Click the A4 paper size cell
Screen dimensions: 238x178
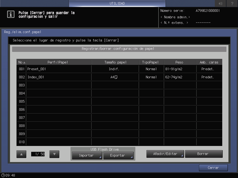[115, 77]
